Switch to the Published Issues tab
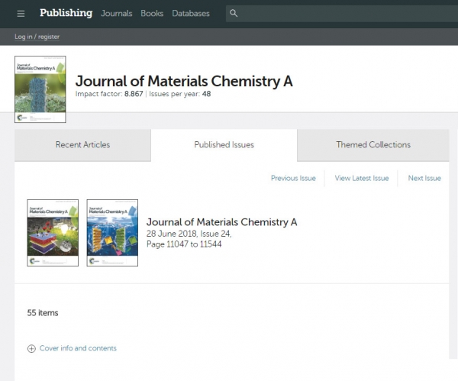The width and height of the screenshot is (458, 381). click(224, 145)
